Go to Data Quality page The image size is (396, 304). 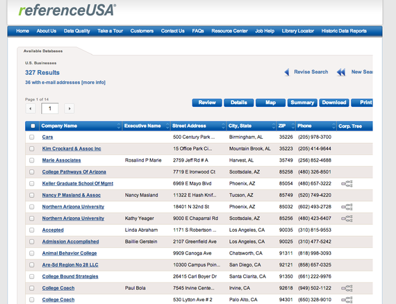[x=77, y=31]
